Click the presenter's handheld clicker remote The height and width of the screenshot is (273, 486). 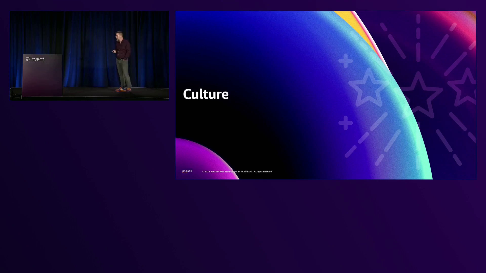click(x=114, y=52)
